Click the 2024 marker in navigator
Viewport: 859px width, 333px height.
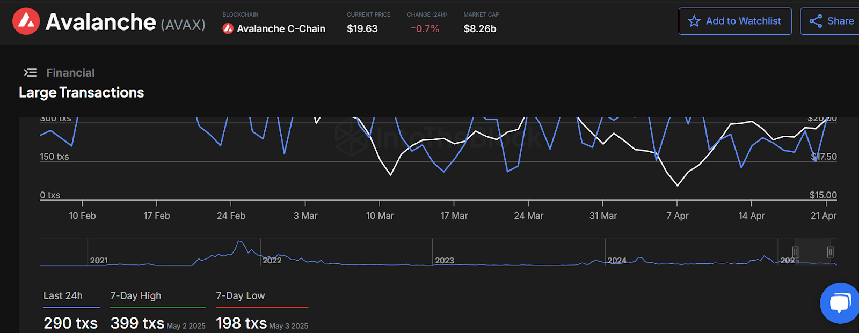[x=617, y=261]
